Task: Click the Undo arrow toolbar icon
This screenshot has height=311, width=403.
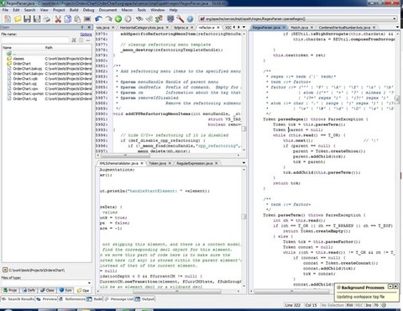Action: [x=98, y=18]
